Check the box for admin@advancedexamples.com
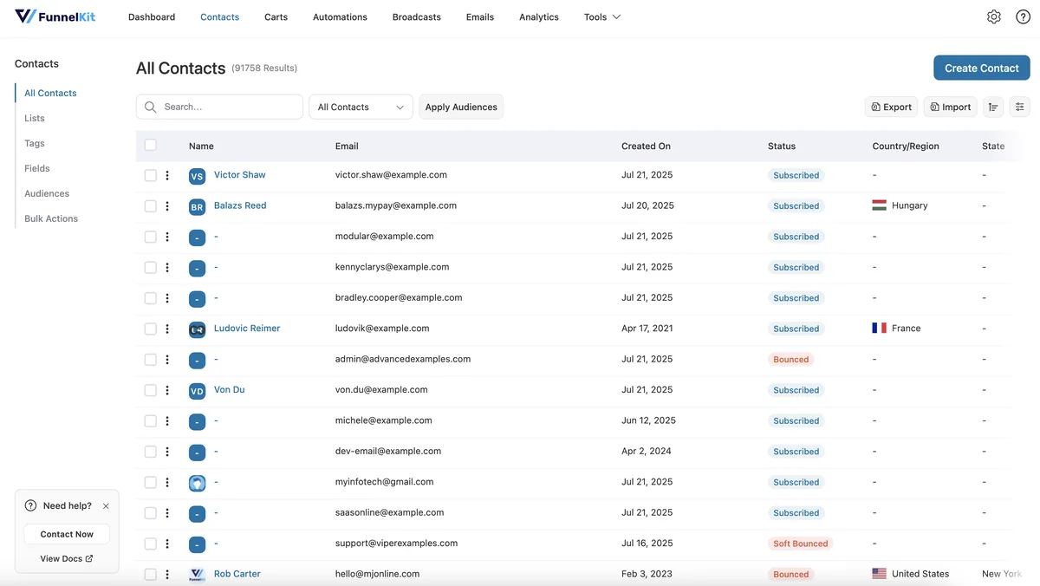Screen dimensions: 1040x586 point(151,360)
